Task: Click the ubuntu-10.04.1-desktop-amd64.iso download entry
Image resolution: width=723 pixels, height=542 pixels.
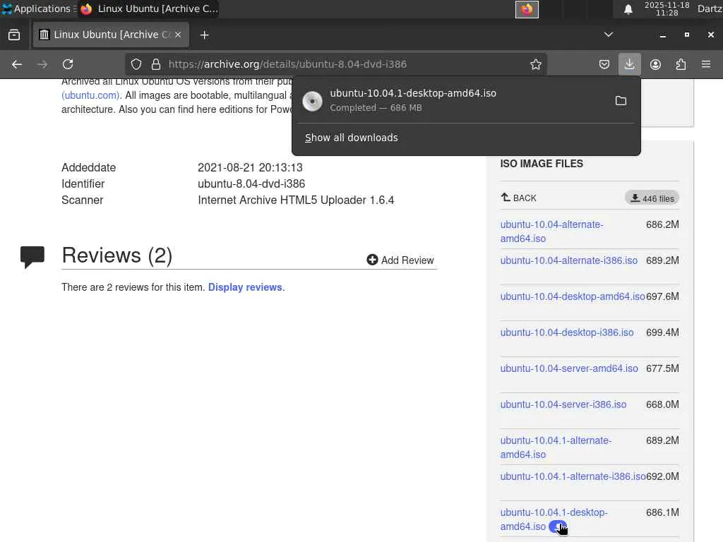Action: pyautogui.click(x=466, y=100)
